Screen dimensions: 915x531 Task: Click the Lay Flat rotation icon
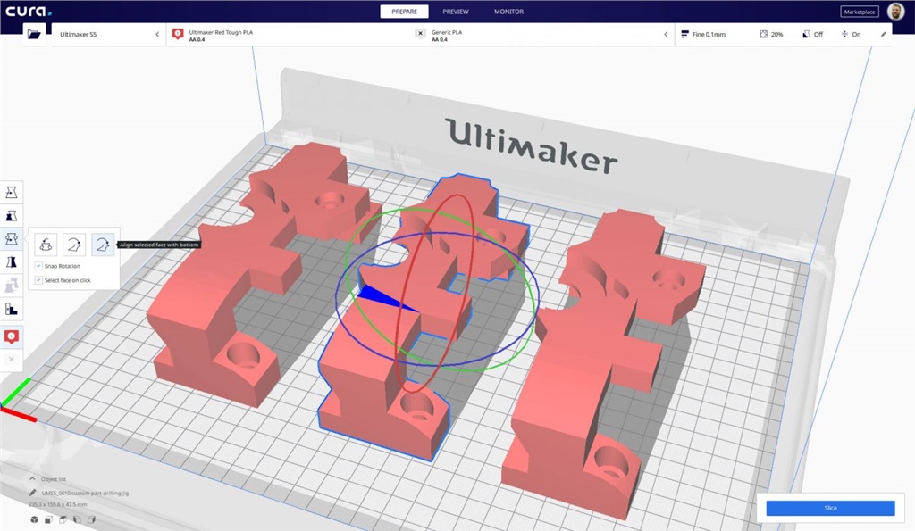pos(75,243)
